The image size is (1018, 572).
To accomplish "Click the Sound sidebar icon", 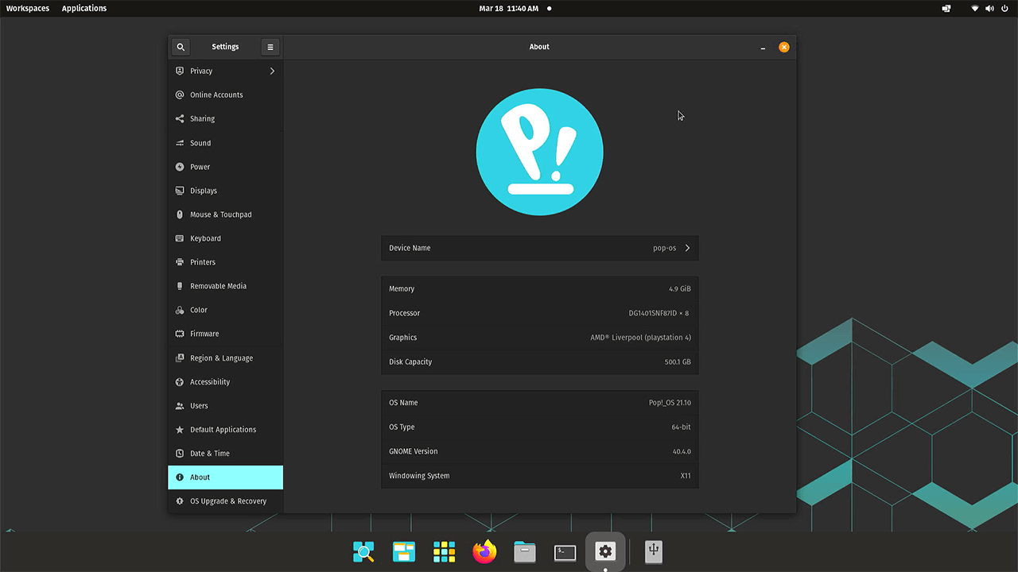I will tap(180, 143).
